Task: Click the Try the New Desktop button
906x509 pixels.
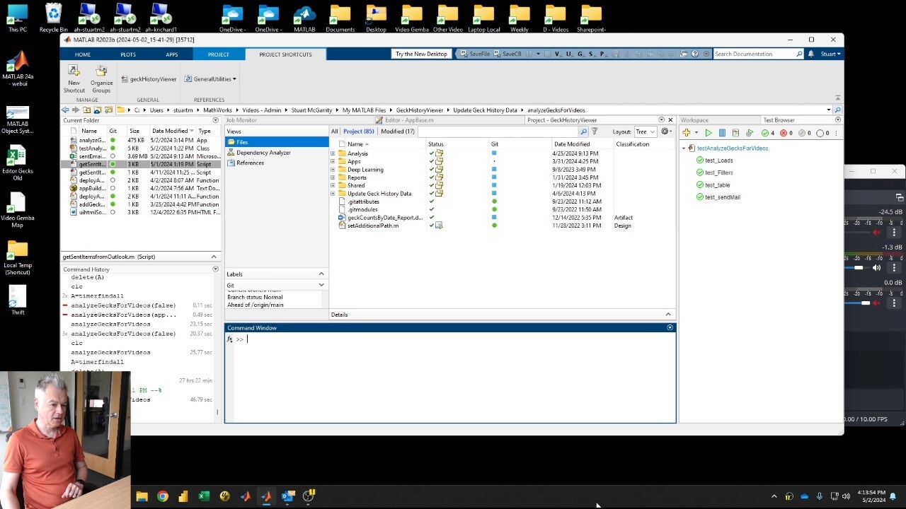Action: (x=421, y=54)
